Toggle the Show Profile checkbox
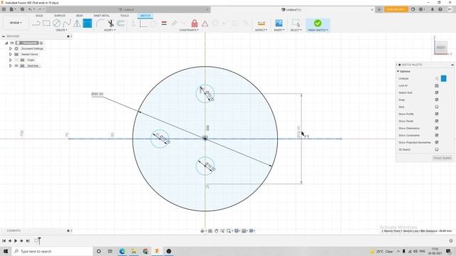The height and width of the screenshot is (256, 456). pyautogui.click(x=437, y=114)
